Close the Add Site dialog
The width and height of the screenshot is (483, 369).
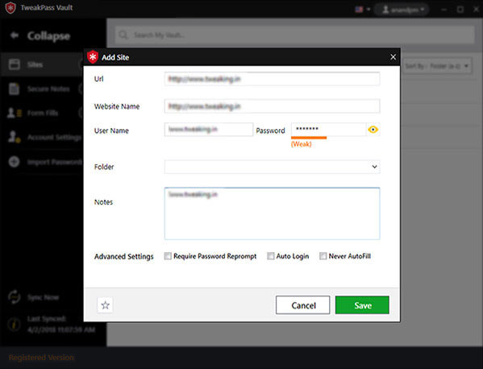coord(393,57)
